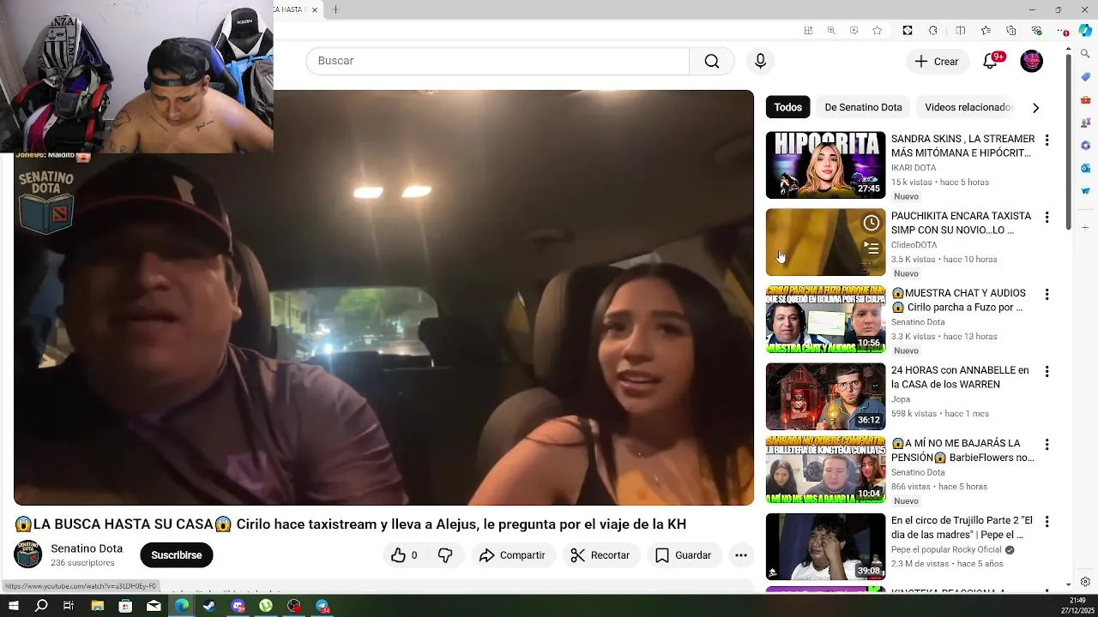Click the main video player

(383, 297)
